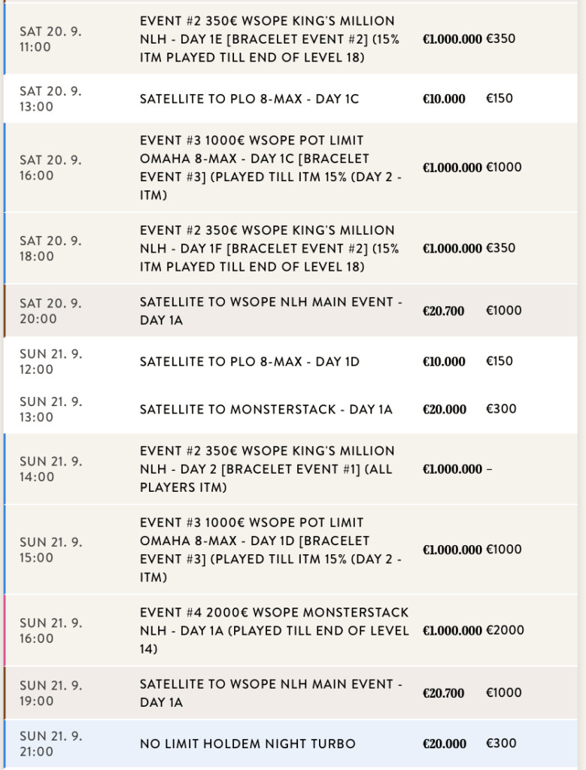Click the SUN 21.9. 14:00 date cell
586x770 pixels.
coord(50,469)
